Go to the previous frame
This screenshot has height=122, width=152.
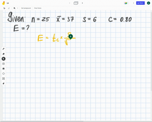coord(70,3)
